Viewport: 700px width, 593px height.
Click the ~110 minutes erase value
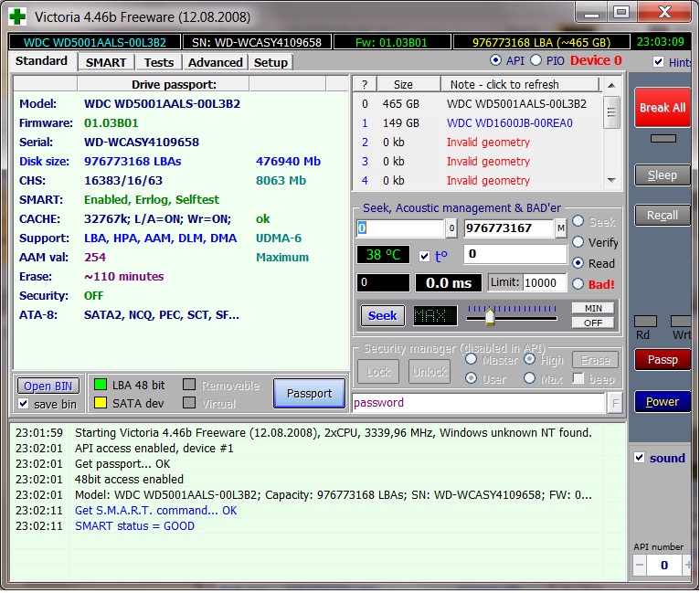[123, 277]
